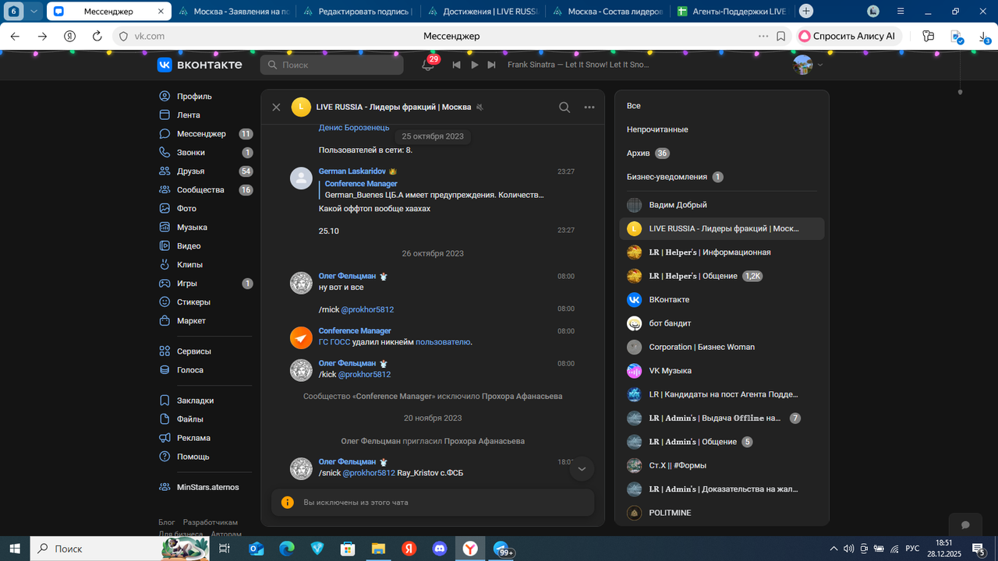
Task: Open File Explorer from the taskbar
Action: [x=378, y=549]
